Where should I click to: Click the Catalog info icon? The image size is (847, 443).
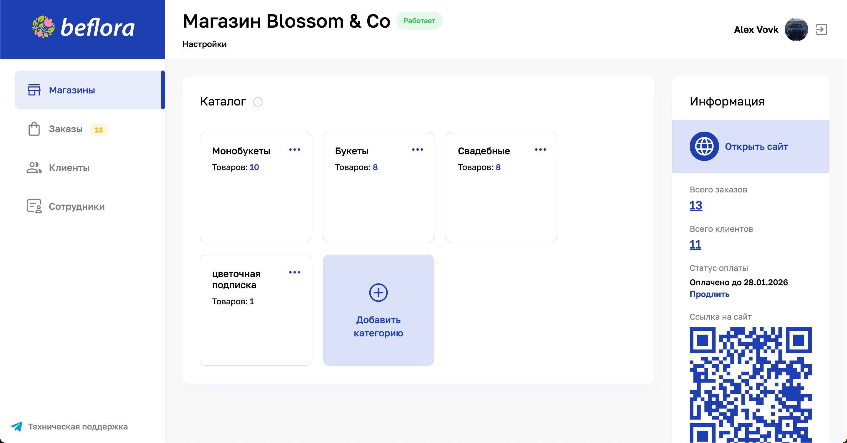tap(258, 102)
